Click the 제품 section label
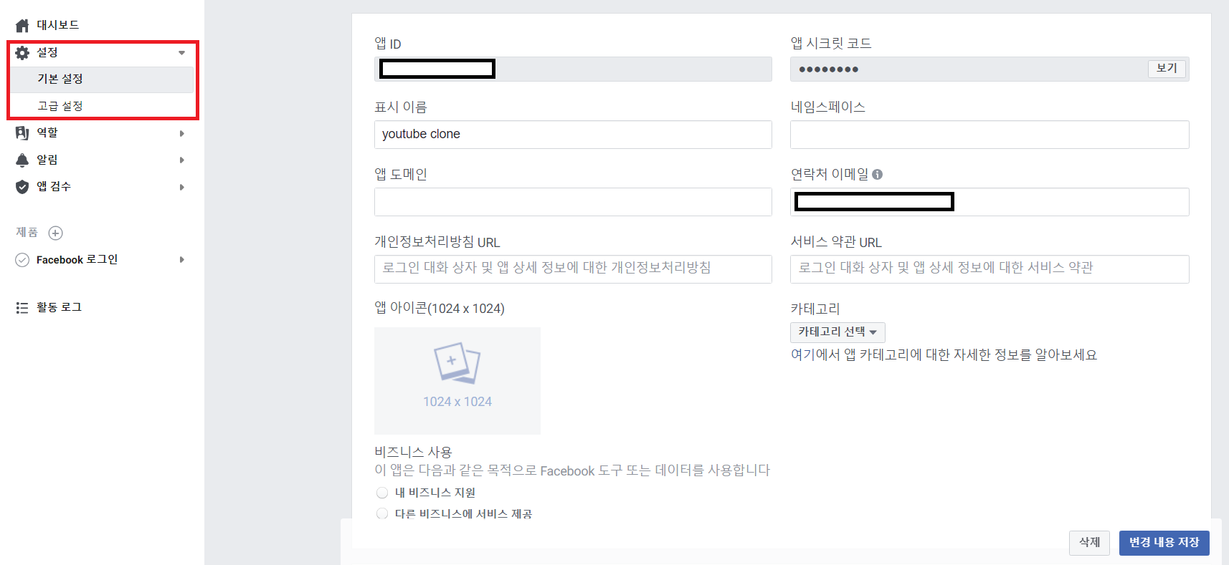The height and width of the screenshot is (565, 1229). click(x=27, y=232)
